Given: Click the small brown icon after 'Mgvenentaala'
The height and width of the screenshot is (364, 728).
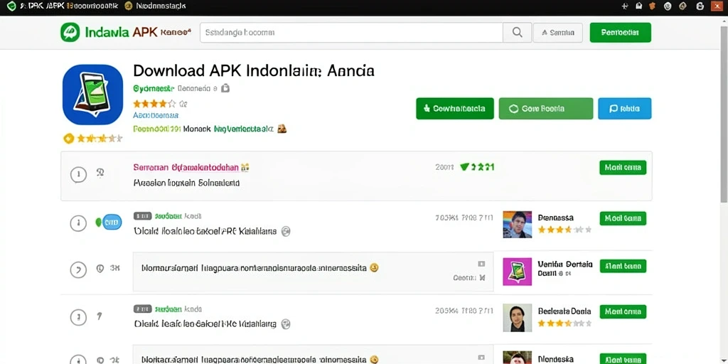Looking at the screenshot, I should [282, 129].
